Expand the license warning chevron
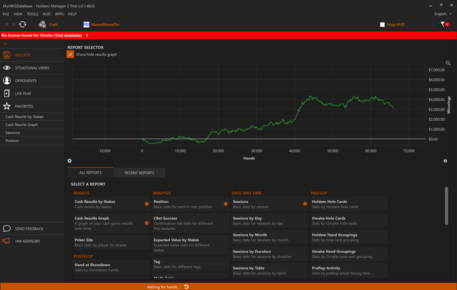This screenshot has width=457, height=290. point(87,35)
